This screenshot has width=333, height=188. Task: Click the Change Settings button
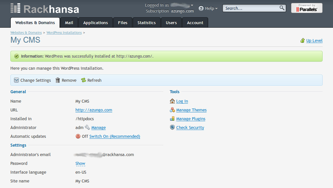coord(33,80)
